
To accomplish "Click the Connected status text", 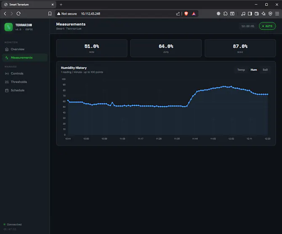I will [14, 224].
